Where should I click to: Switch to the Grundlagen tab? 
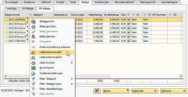12,2
